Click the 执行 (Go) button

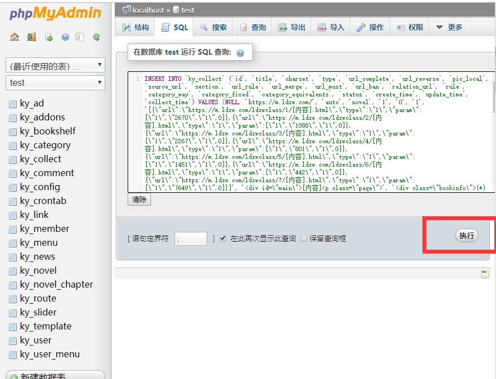click(x=467, y=236)
